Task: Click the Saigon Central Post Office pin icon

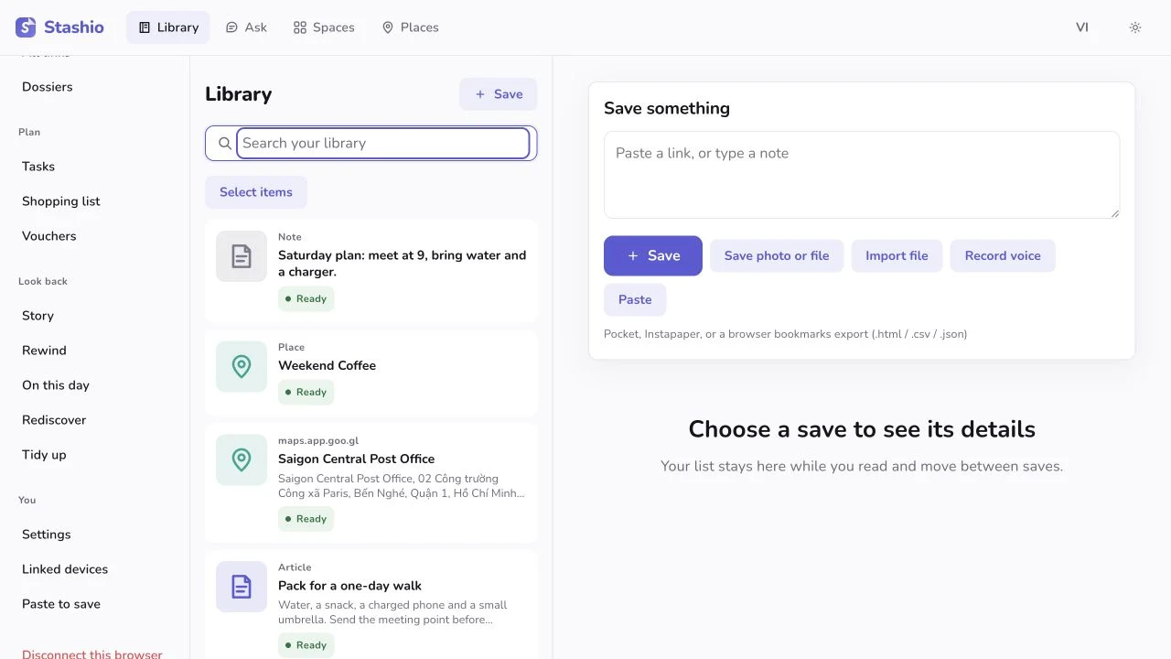Action: [x=242, y=459]
